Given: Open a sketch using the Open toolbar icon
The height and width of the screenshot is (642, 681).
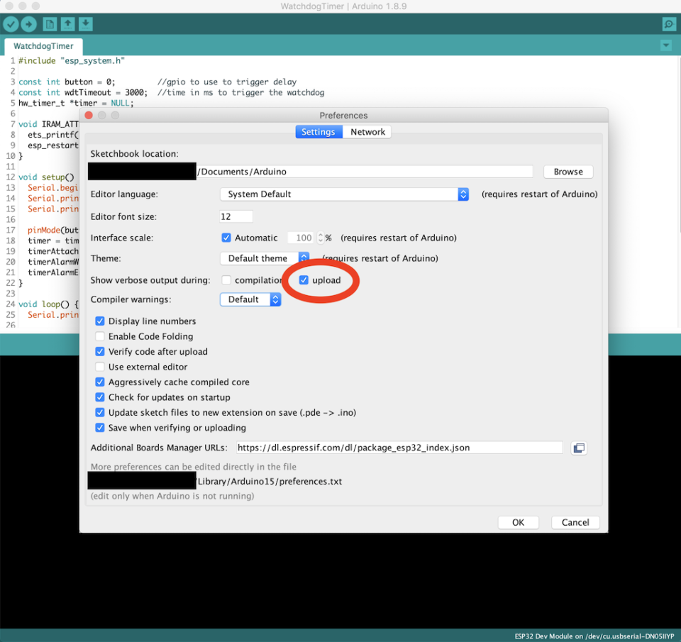Looking at the screenshot, I should [x=67, y=23].
